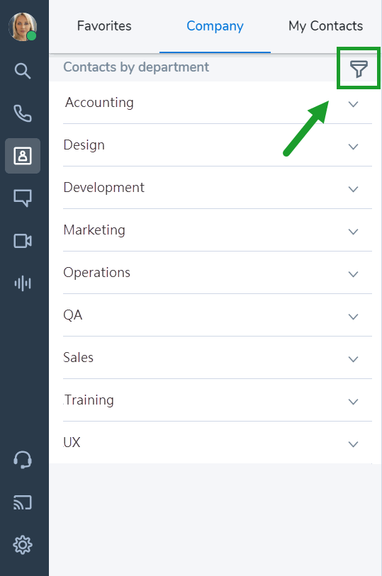
Task: Open the phone calls section
Action: (x=23, y=113)
